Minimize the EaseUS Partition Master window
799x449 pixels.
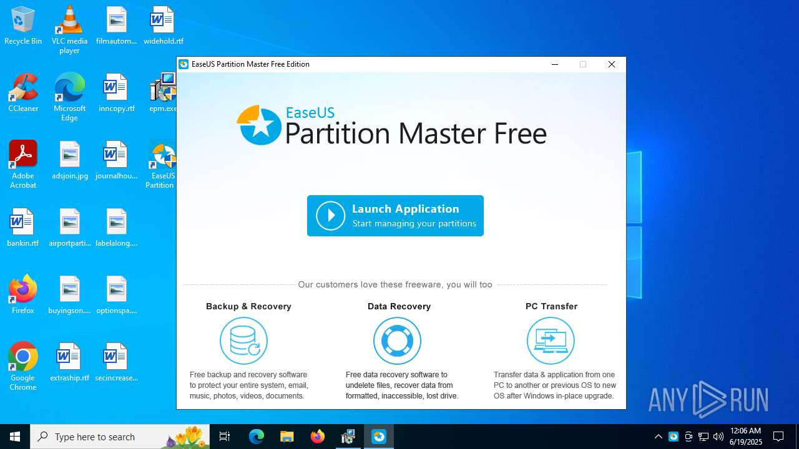(555, 64)
